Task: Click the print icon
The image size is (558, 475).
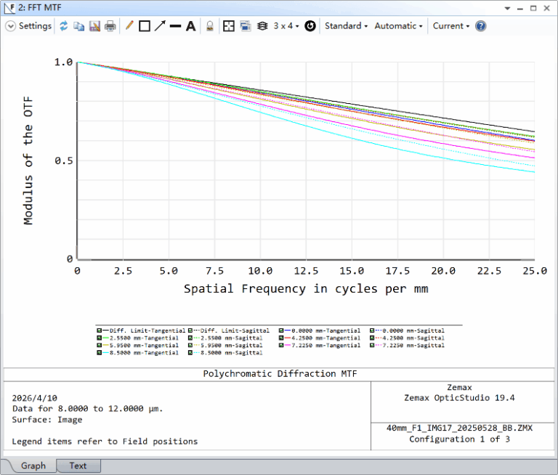Action: 110,26
